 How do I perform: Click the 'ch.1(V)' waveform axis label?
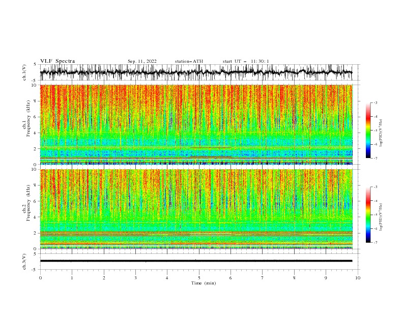[24, 72]
